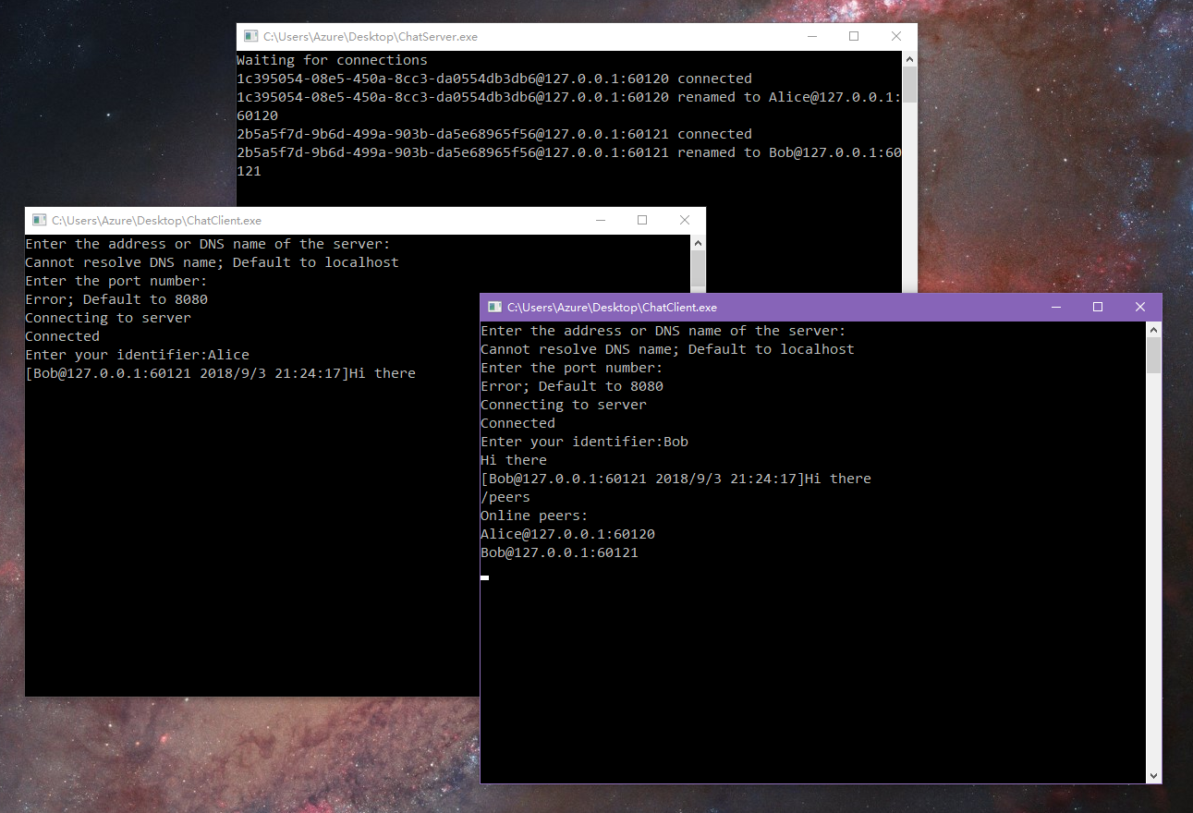
Task: Click the scroll-up arrow in Bob's ChatClient window
Action: 1153,329
